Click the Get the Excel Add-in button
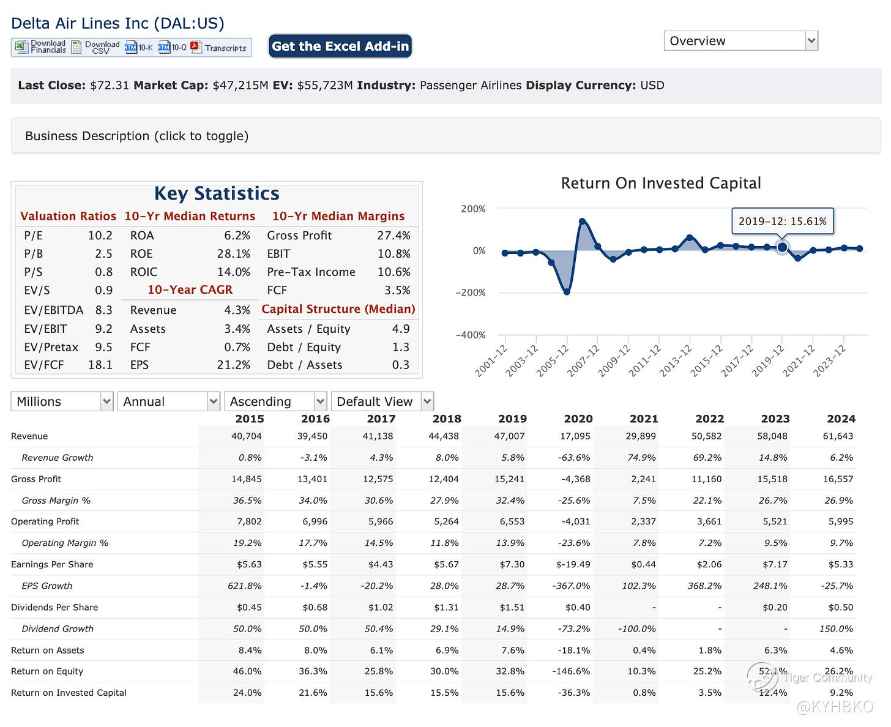This screenshot has height=727, width=891. click(x=340, y=47)
